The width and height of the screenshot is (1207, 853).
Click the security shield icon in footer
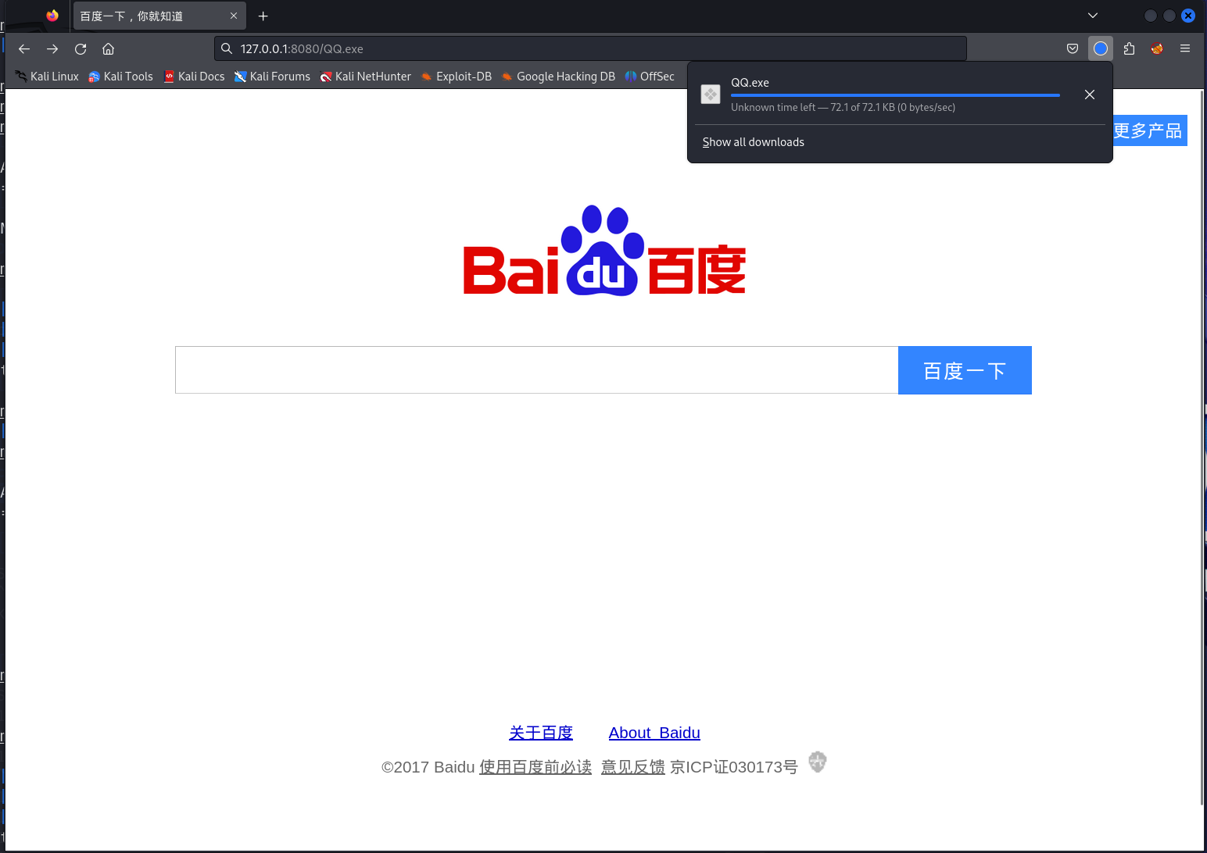(x=818, y=762)
